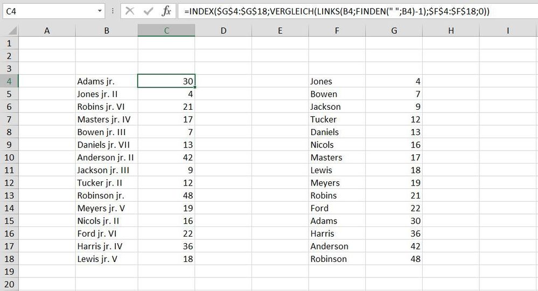Click 'Adams' in column F
The width and height of the screenshot is (538, 291).
[337, 221]
